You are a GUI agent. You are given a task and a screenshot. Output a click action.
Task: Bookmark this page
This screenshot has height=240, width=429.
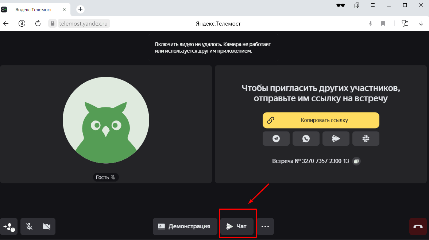tap(383, 23)
